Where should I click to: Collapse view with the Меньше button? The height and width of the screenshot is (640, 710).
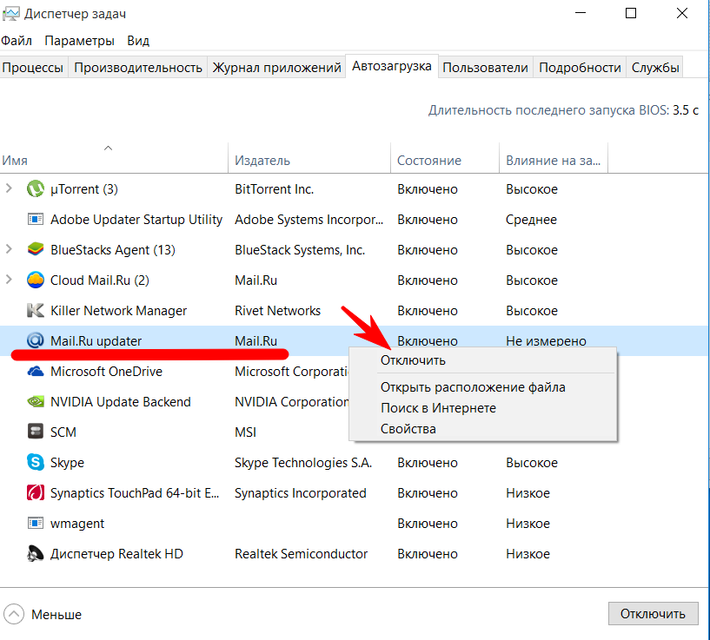coord(43,614)
